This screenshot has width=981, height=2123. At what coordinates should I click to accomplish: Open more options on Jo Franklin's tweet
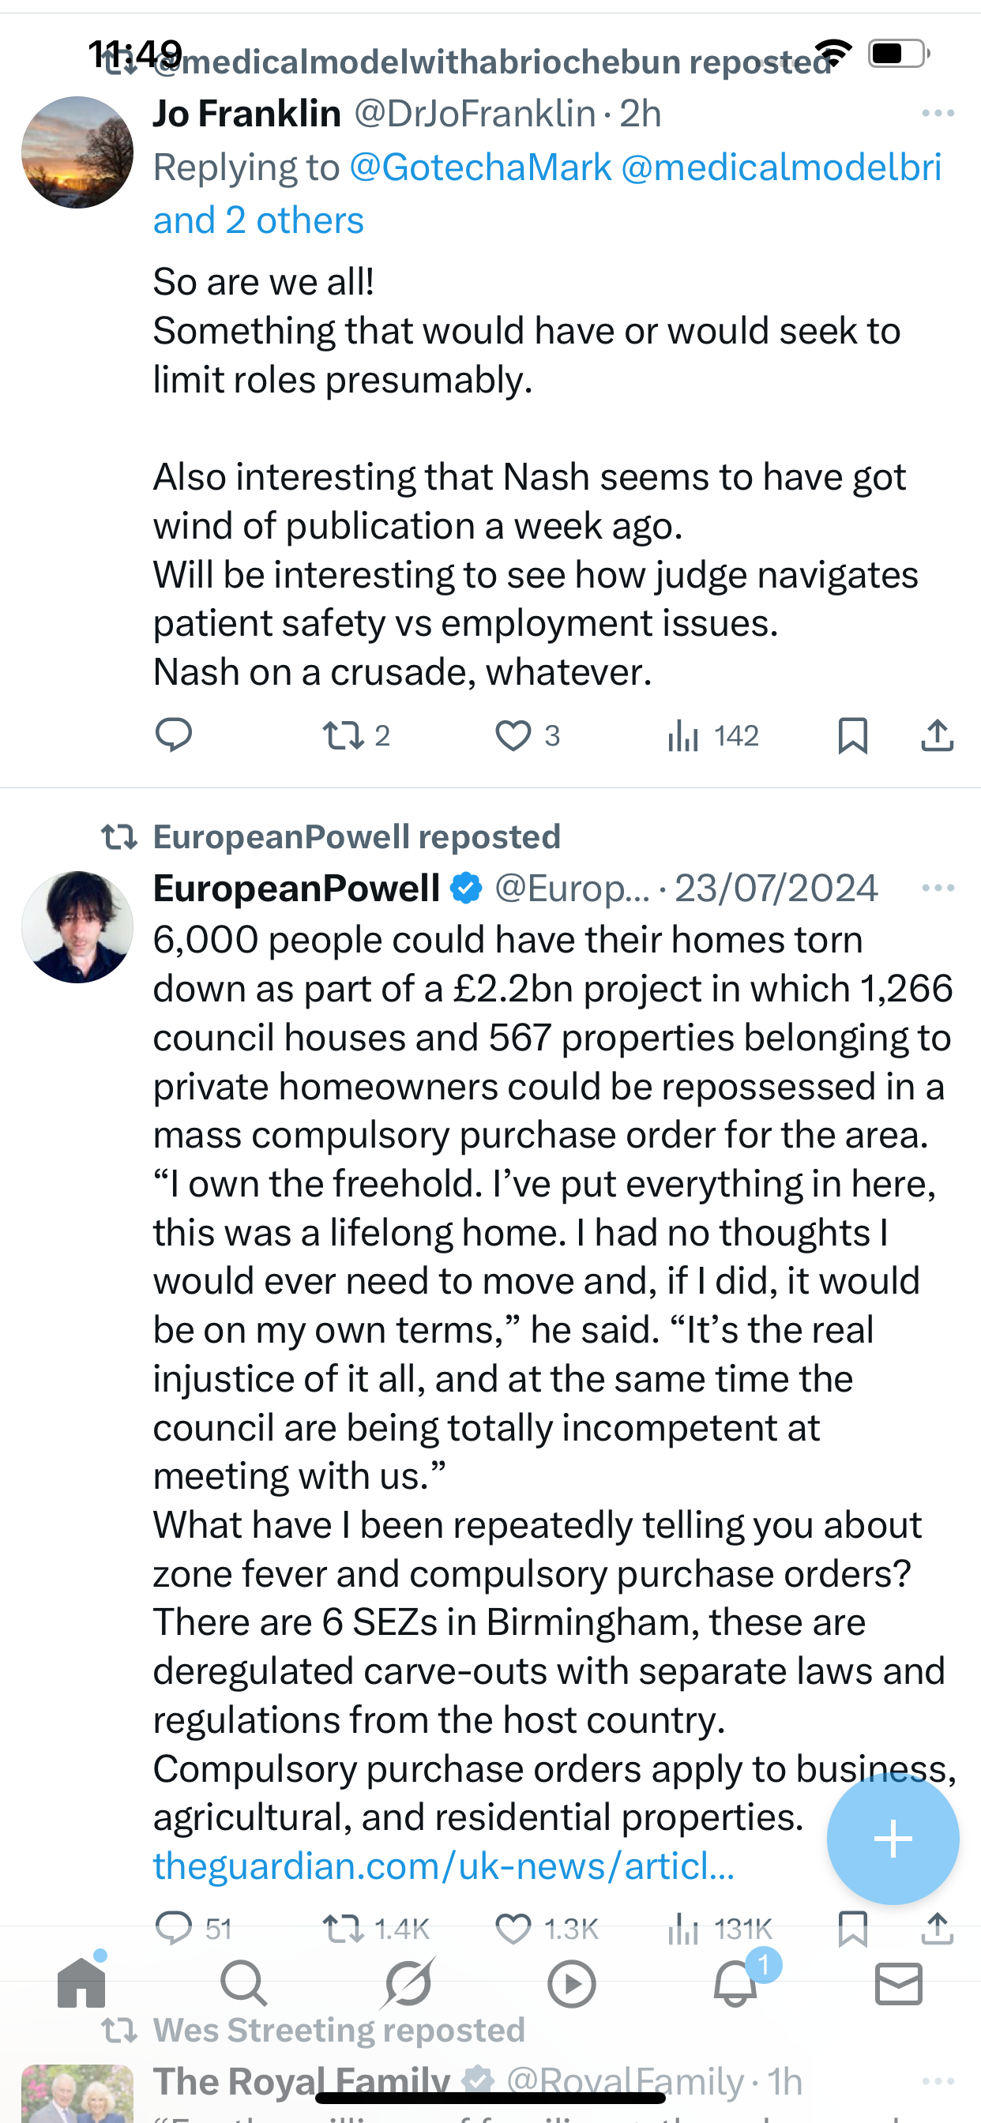(x=938, y=114)
